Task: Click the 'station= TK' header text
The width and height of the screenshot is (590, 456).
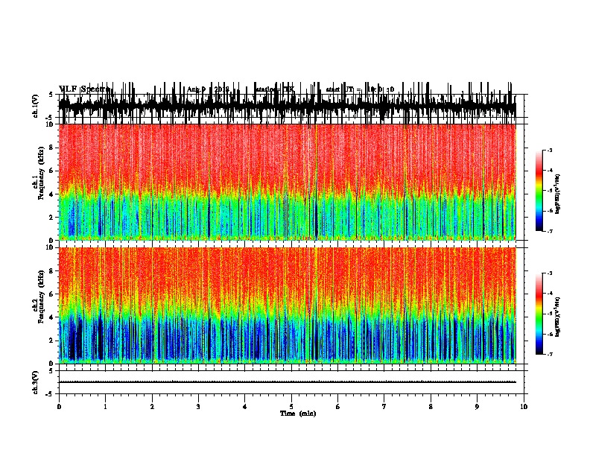Action: 275,89
